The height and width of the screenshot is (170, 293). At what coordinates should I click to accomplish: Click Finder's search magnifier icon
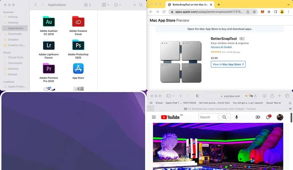pos(141,5)
